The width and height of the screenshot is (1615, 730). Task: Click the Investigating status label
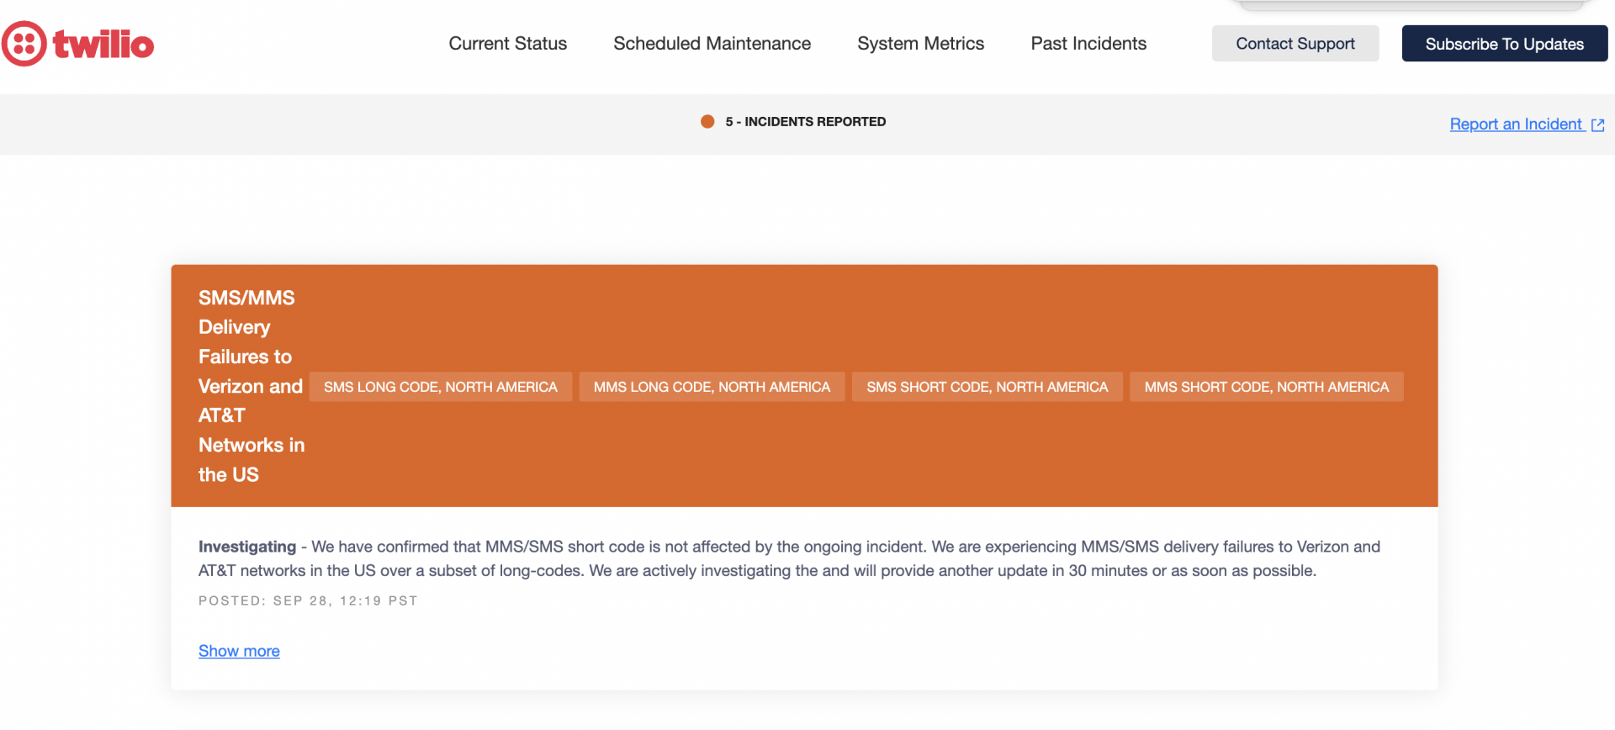click(x=246, y=546)
